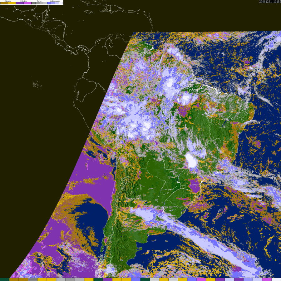Screen dimensions: 281x281
Task: Click the Cúmulos legend label
Action: 8,1
